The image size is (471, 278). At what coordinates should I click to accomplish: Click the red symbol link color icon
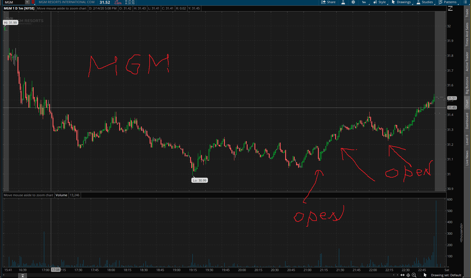[33, 2]
